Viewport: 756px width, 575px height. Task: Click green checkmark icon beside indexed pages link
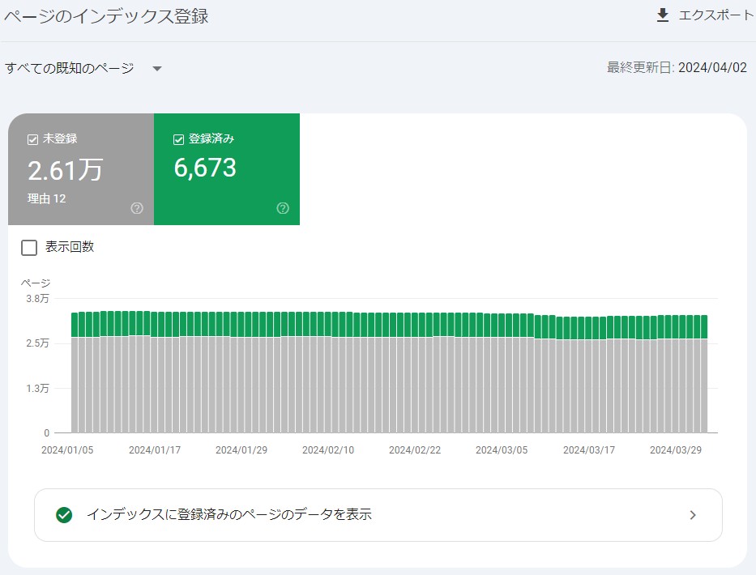click(x=64, y=515)
